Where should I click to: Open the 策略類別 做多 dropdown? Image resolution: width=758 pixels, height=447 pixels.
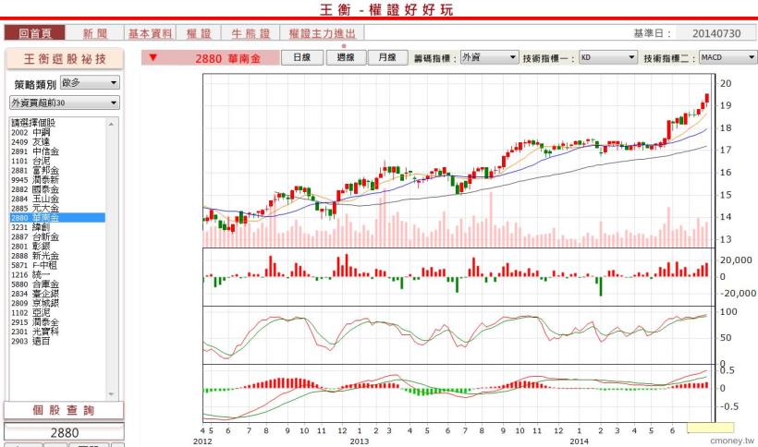90,82
